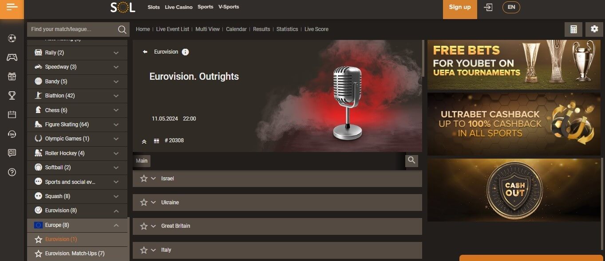The height and width of the screenshot is (261, 605).
Task: Open the 24-hour icon in sidebar
Action: pos(12,134)
